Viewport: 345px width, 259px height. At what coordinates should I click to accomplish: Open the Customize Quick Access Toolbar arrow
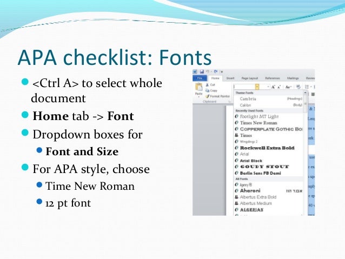click(222, 72)
